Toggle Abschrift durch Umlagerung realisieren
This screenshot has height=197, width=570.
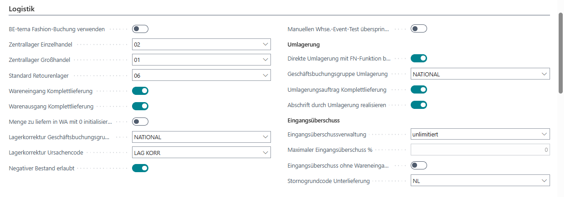[419, 105]
